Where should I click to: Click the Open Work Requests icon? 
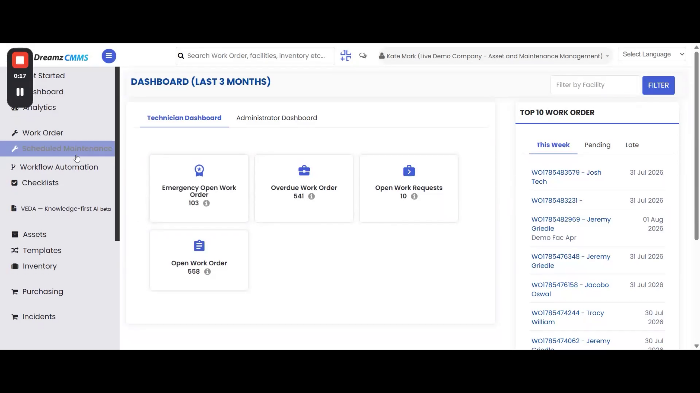(x=409, y=171)
